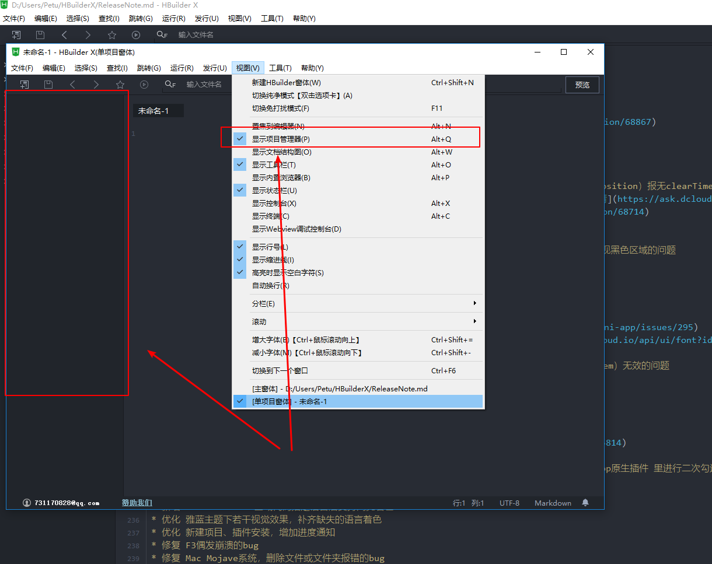Open 文件(F) menu in main window
The height and width of the screenshot is (564, 712).
pos(14,19)
